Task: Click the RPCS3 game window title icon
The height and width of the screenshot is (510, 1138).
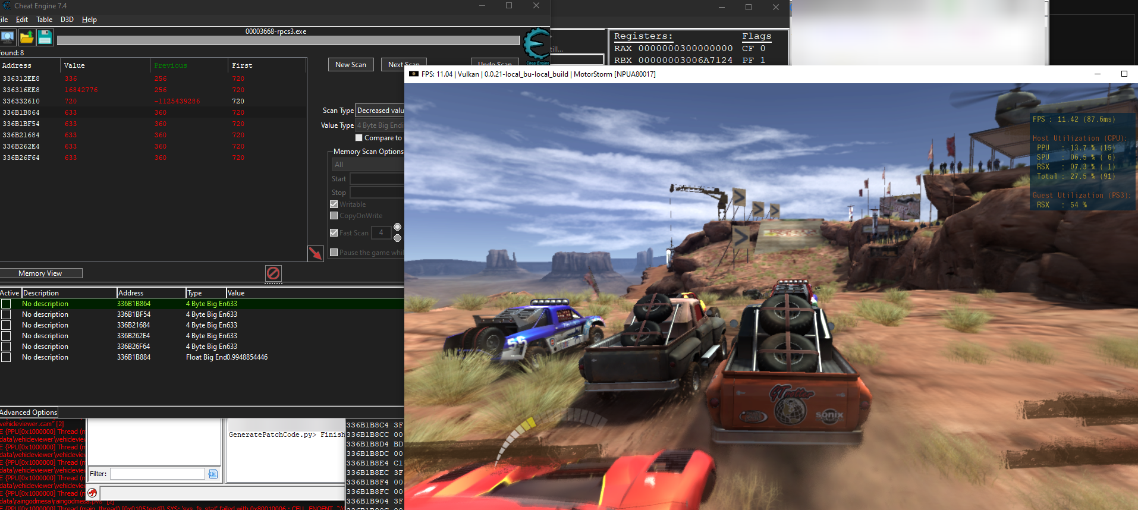Action: (x=413, y=74)
